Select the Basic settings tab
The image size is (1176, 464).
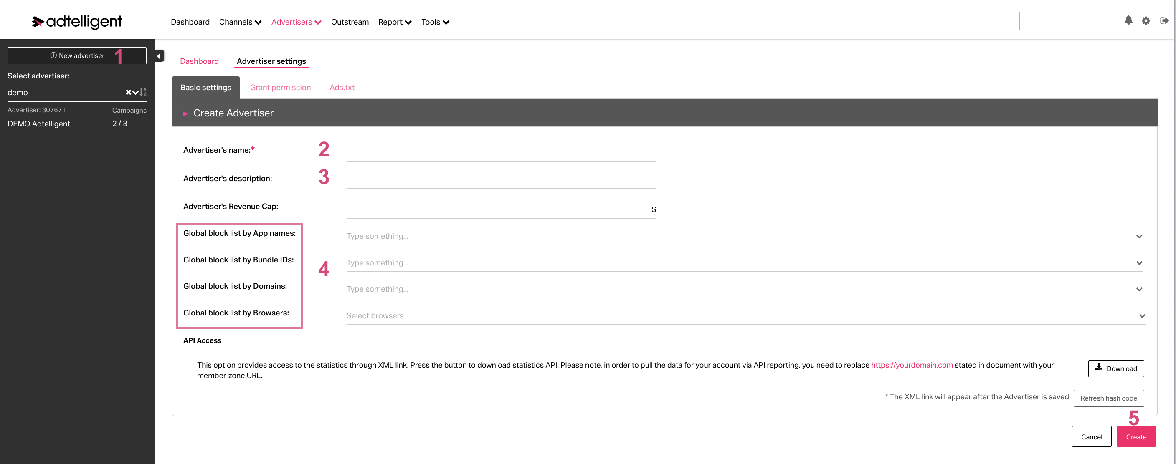coord(205,87)
